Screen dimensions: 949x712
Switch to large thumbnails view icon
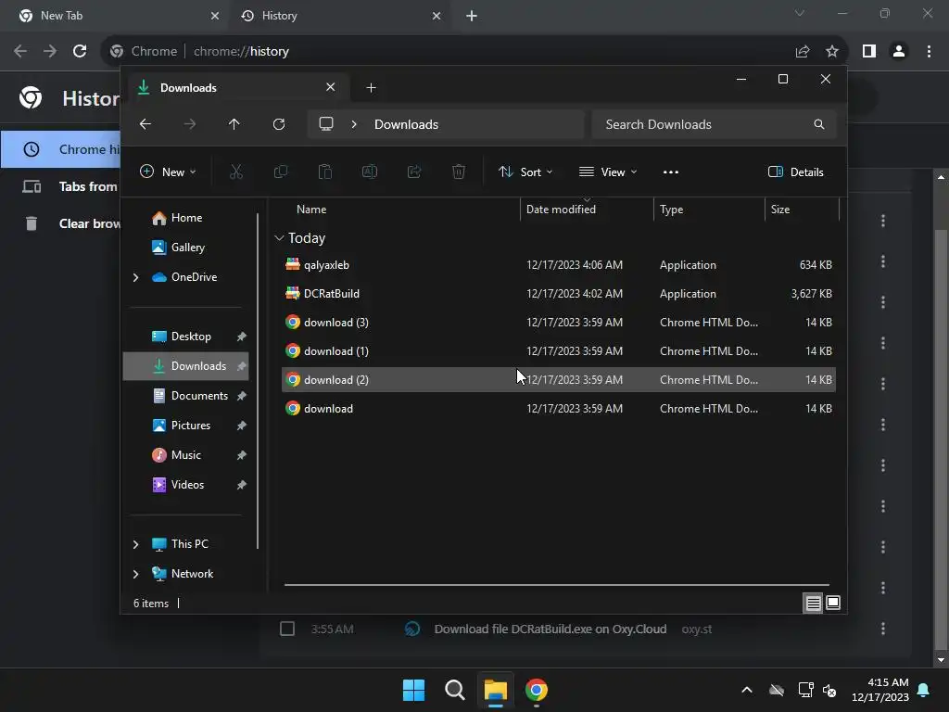[833, 603]
